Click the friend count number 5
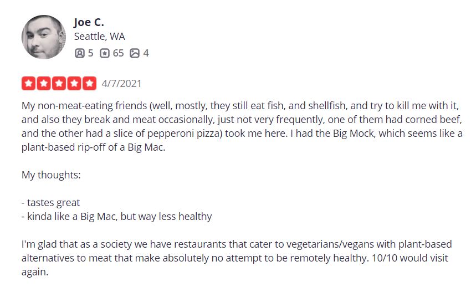The height and width of the screenshot is (287, 471). 90,53
